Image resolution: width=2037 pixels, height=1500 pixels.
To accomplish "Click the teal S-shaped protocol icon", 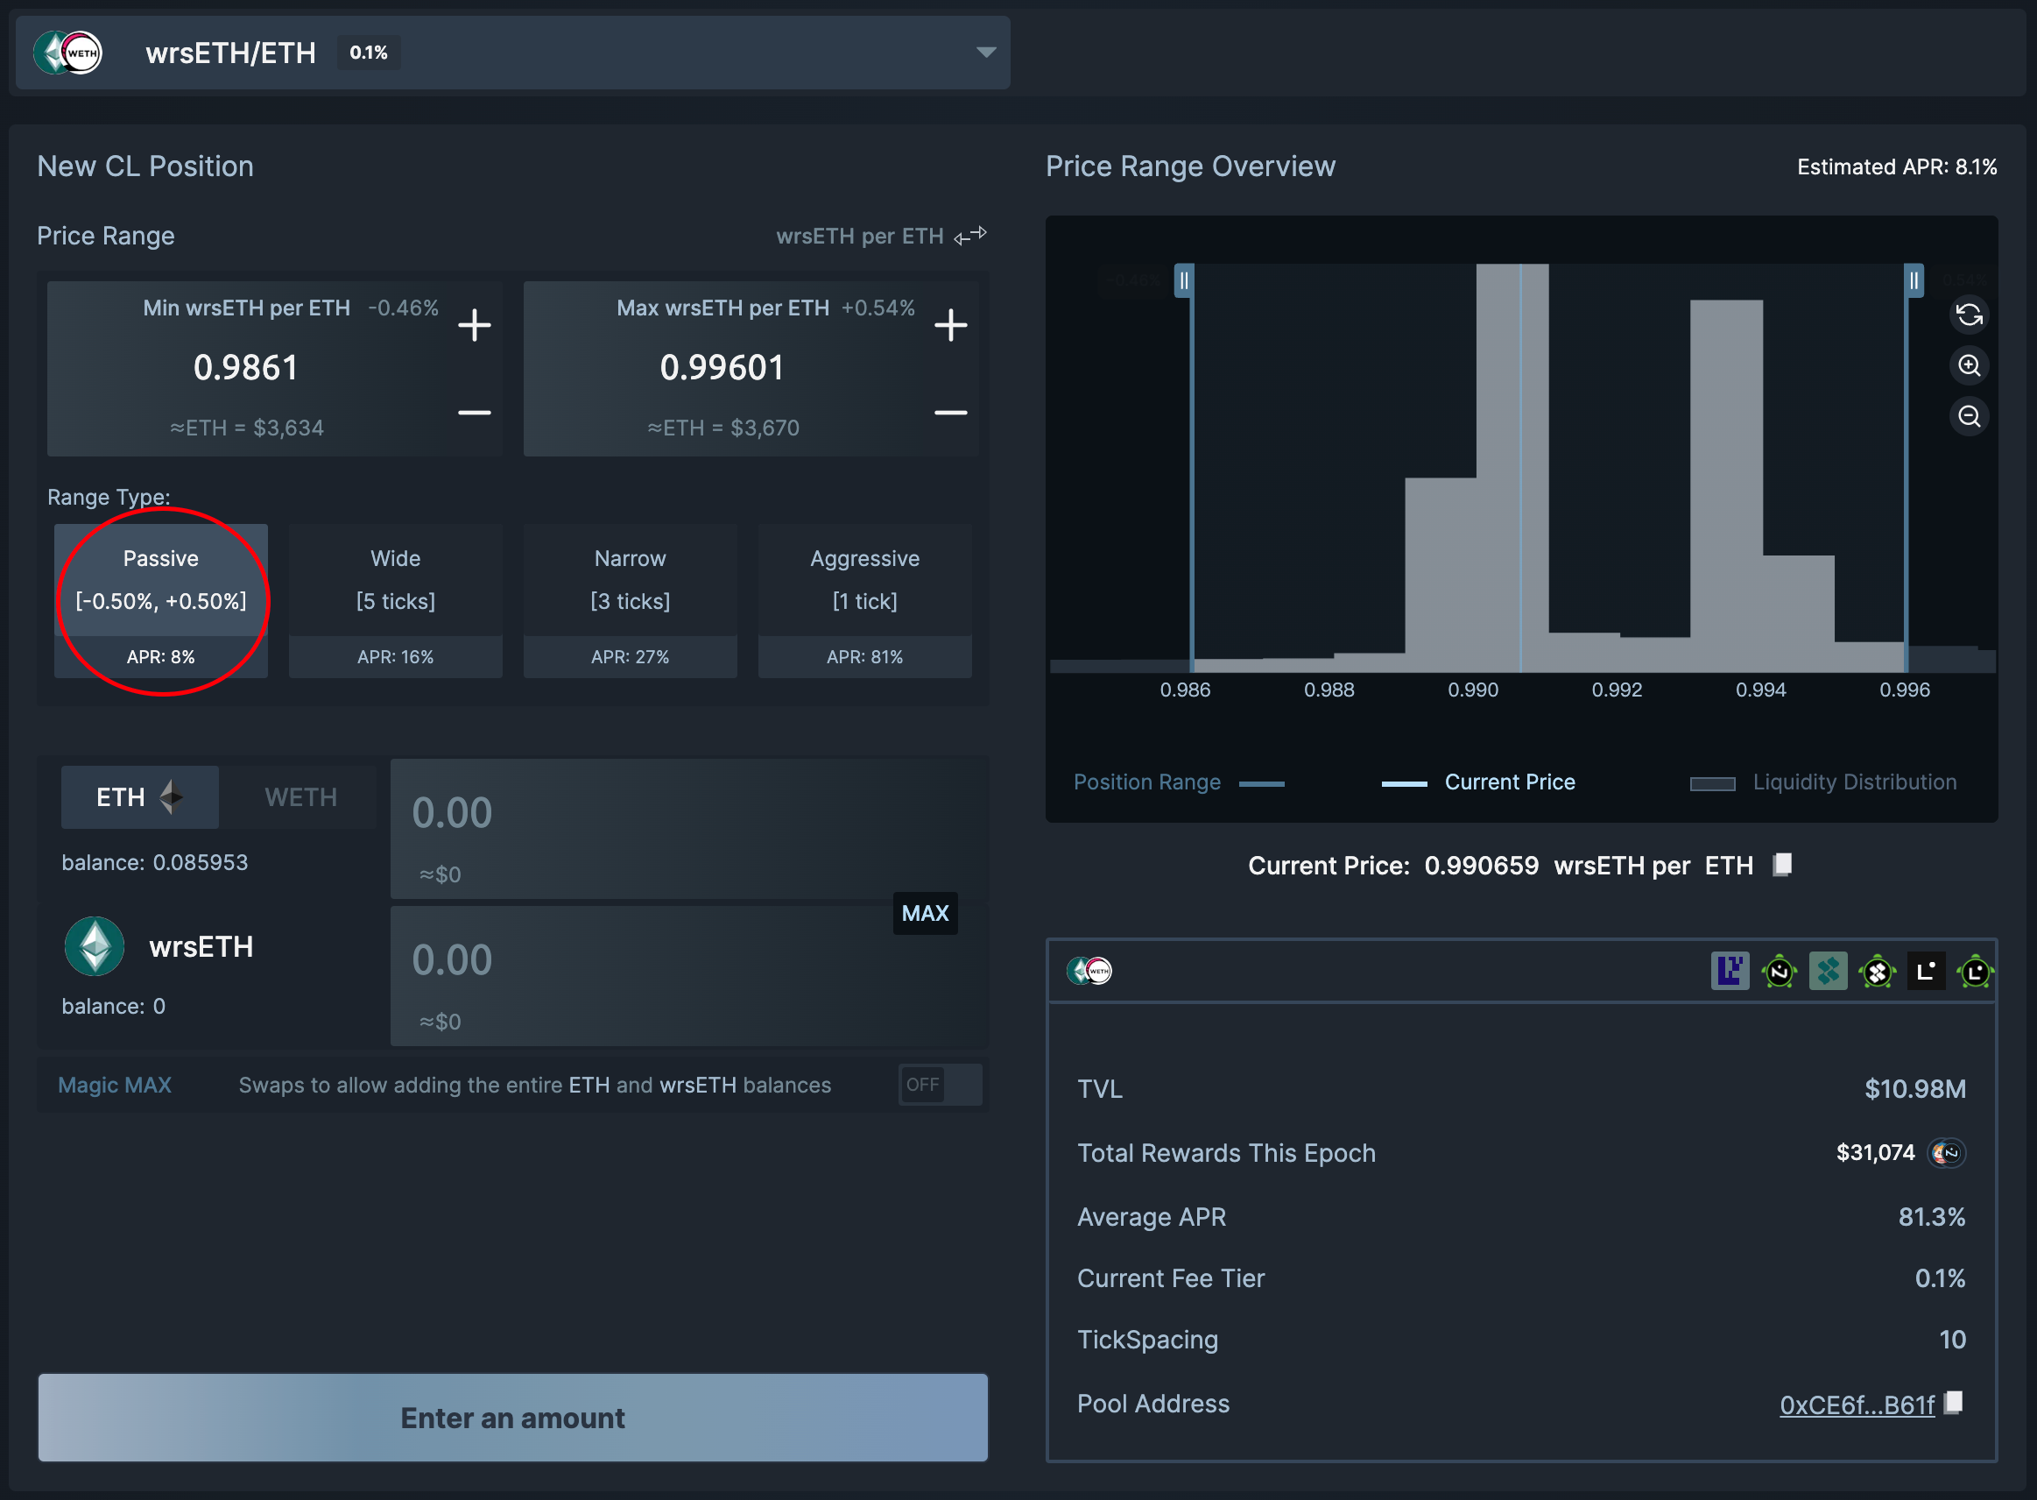I will (x=1829, y=971).
